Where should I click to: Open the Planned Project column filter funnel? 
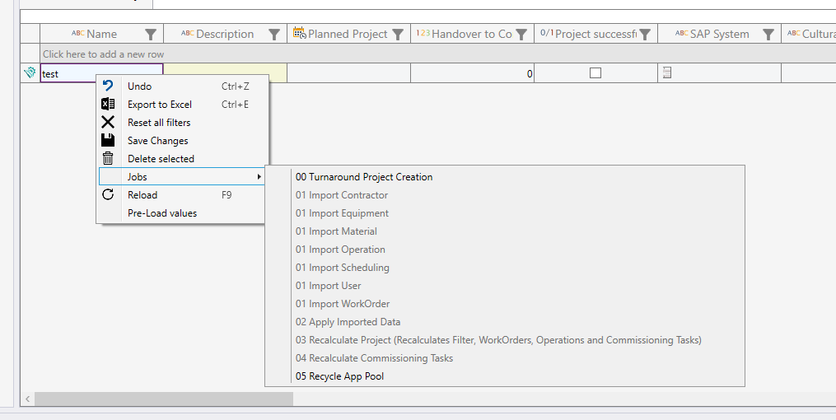398,34
